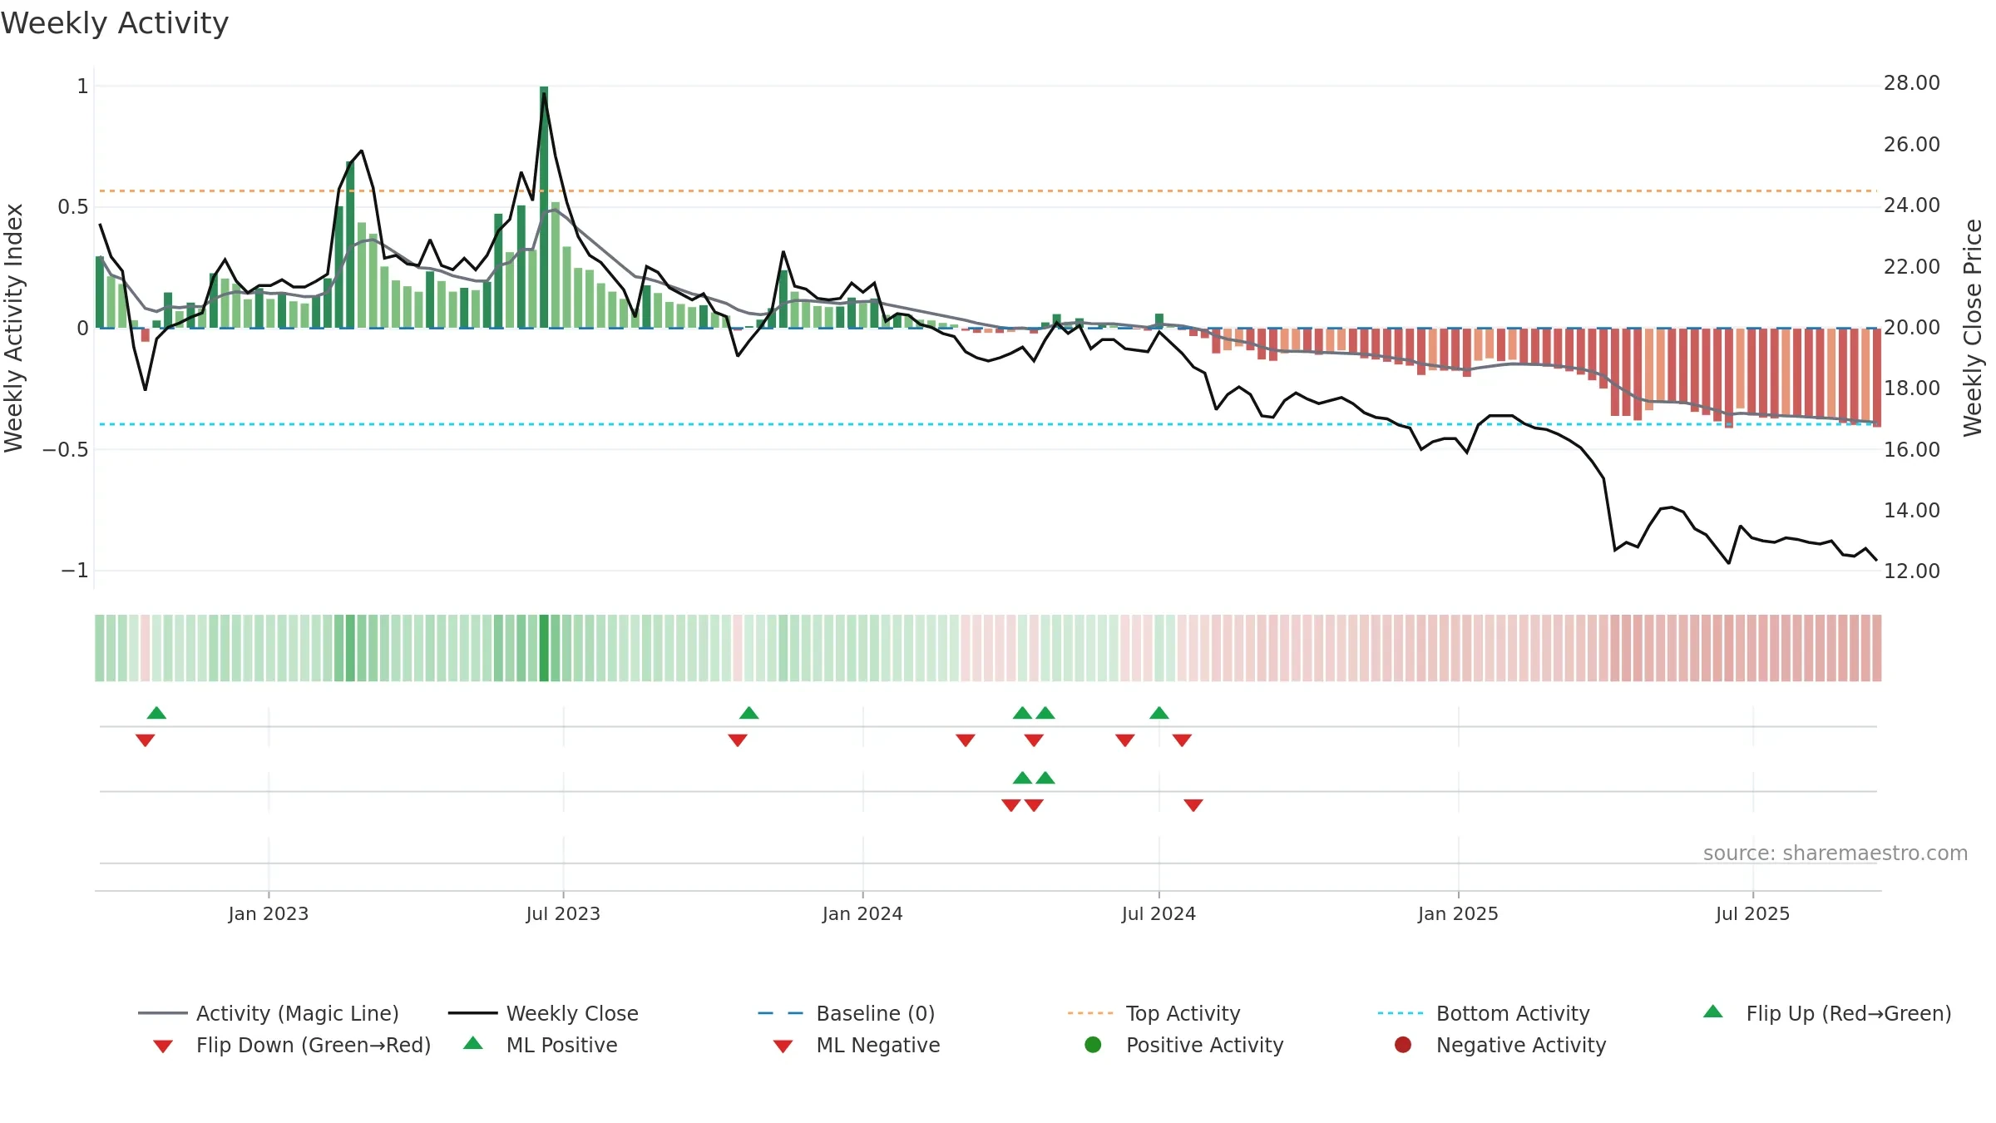This screenshot has width=1996, height=1123.
Task: Click the Positive Activity green circle icon
Action: pos(1093,1045)
